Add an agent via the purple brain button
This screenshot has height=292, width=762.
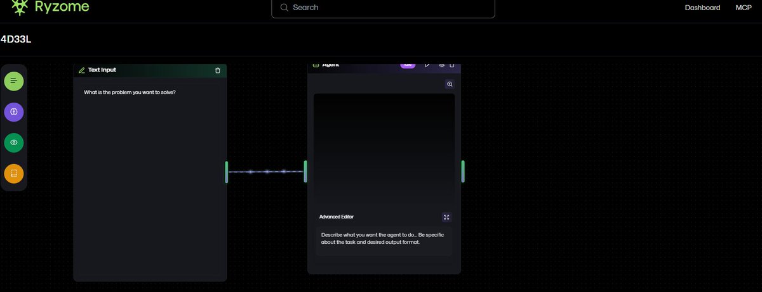click(14, 112)
